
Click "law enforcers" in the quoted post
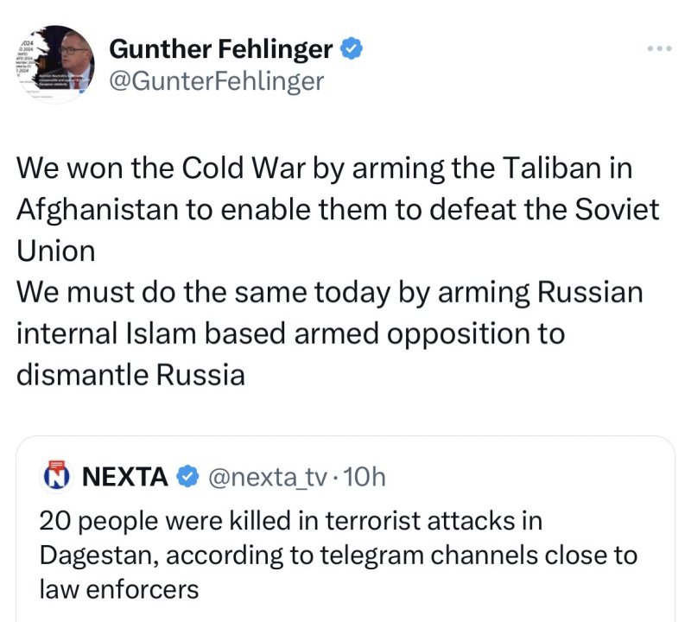[119, 588]
